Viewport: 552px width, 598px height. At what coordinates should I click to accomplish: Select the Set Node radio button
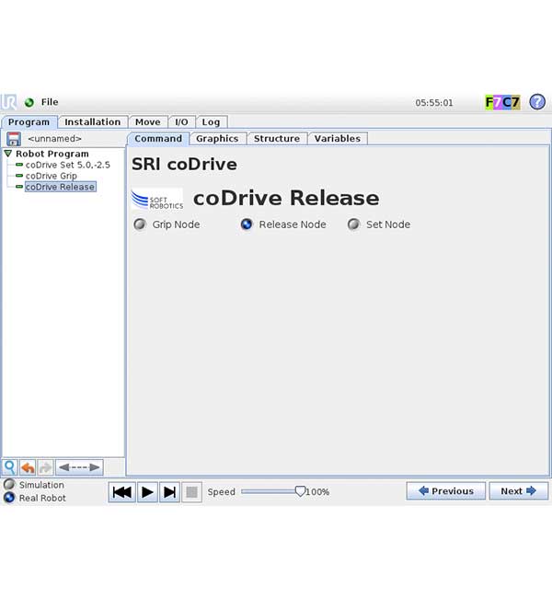click(353, 224)
